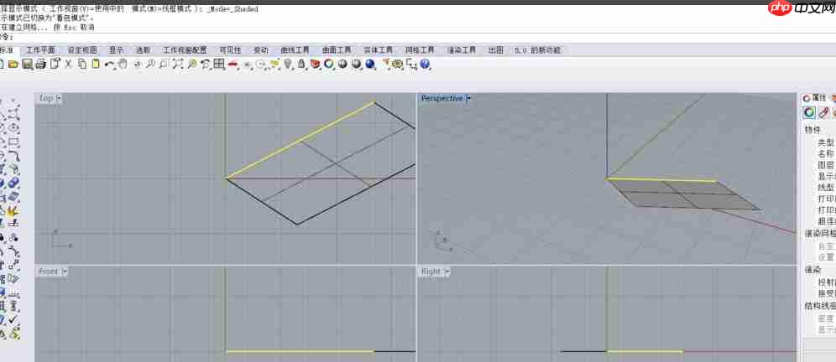Click the Document properties icon

tap(55, 64)
